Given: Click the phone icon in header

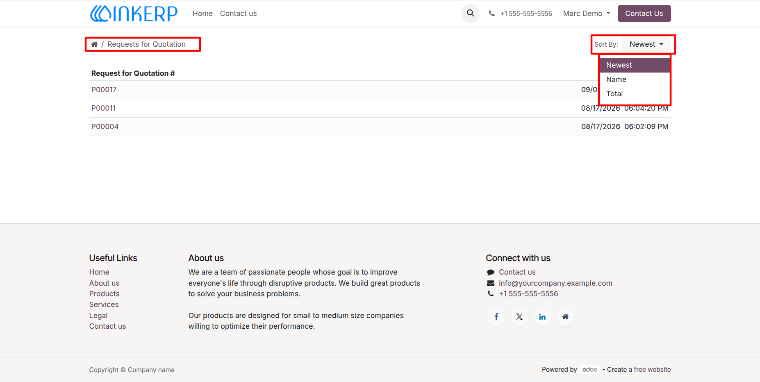Looking at the screenshot, I should (x=492, y=14).
